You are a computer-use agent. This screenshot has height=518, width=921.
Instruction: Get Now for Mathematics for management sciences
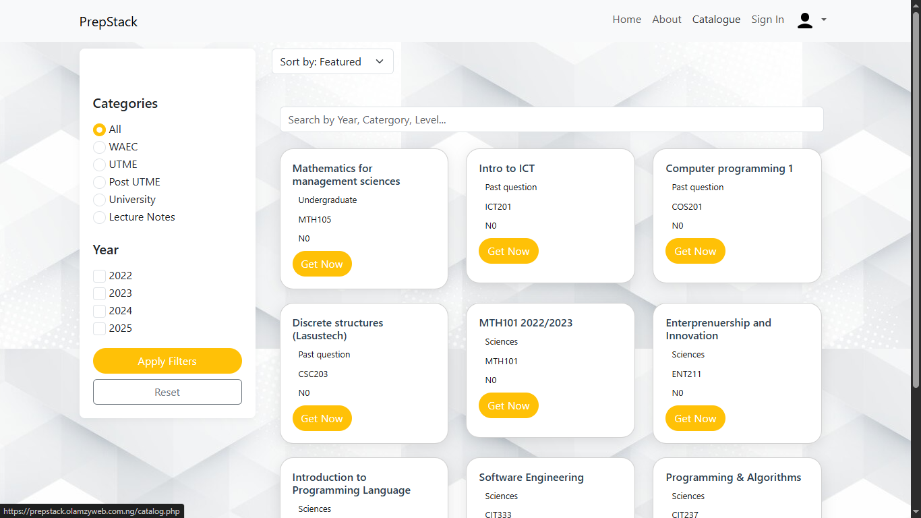[322, 264]
